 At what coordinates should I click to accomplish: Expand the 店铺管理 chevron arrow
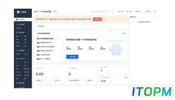[29, 24]
